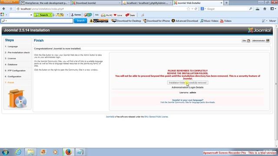Open Internet Explorer from the taskbar
The image size is (278, 156).
(18, 152)
